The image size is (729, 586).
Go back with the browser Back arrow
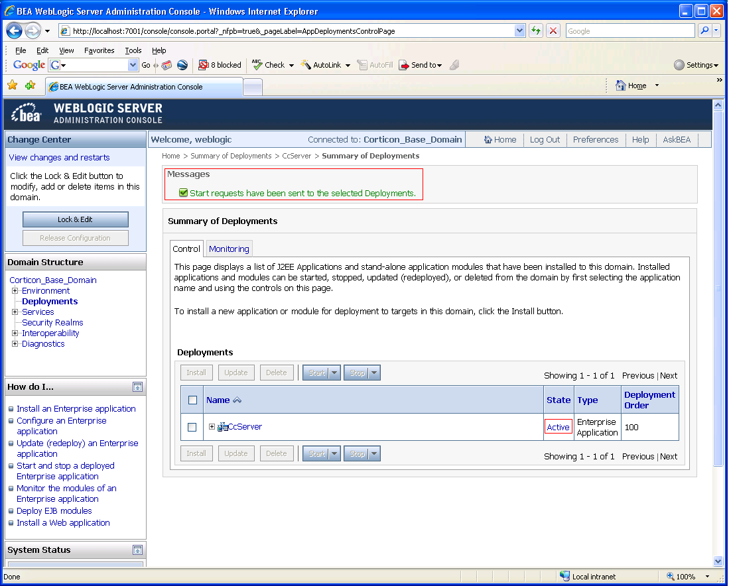click(15, 31)
